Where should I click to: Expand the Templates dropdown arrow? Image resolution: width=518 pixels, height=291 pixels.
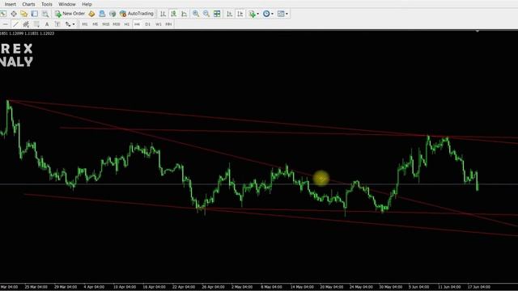pos(287,14)
